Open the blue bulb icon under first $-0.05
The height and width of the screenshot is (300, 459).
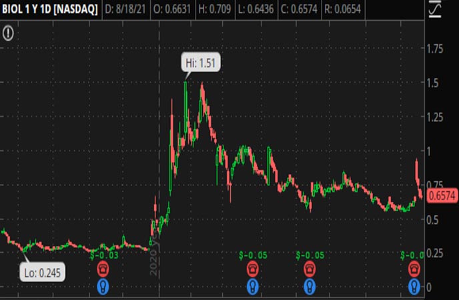tap(253, 286)
